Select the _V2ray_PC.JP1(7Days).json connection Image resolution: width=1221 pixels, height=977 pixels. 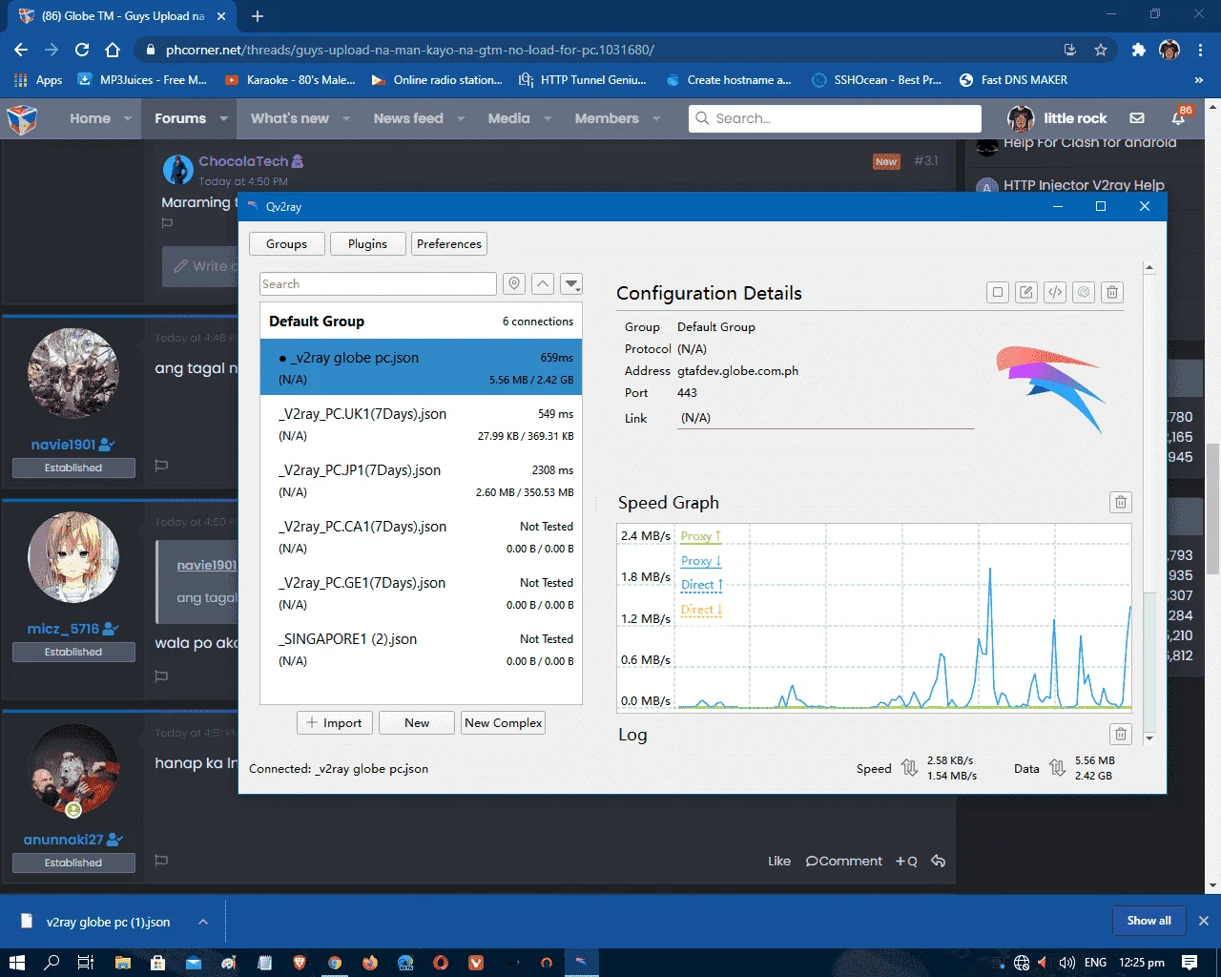(421, 480)
